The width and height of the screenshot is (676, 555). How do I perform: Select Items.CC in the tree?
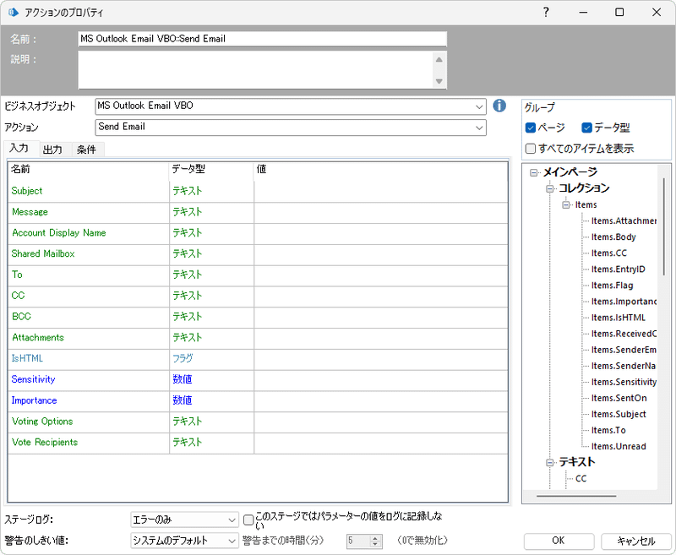point(608,253)
